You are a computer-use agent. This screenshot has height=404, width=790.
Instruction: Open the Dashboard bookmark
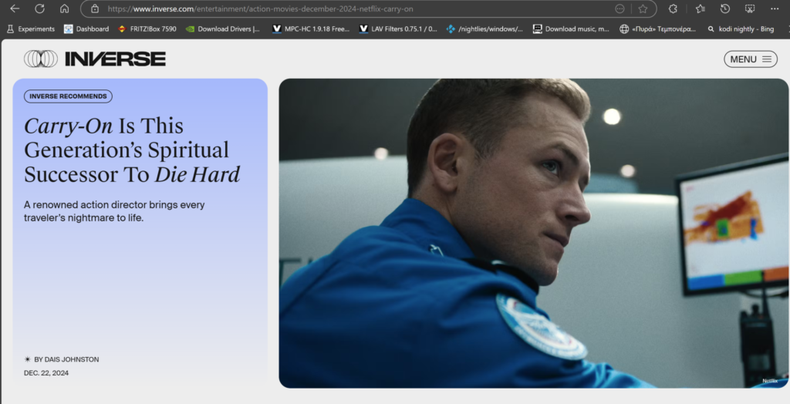click(x=86, y=29)
